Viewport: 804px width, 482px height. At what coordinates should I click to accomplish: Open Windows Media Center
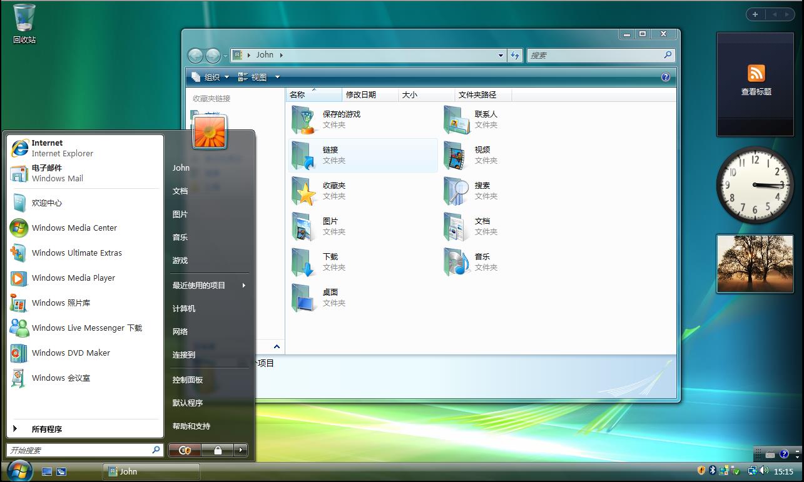(73, 228)
